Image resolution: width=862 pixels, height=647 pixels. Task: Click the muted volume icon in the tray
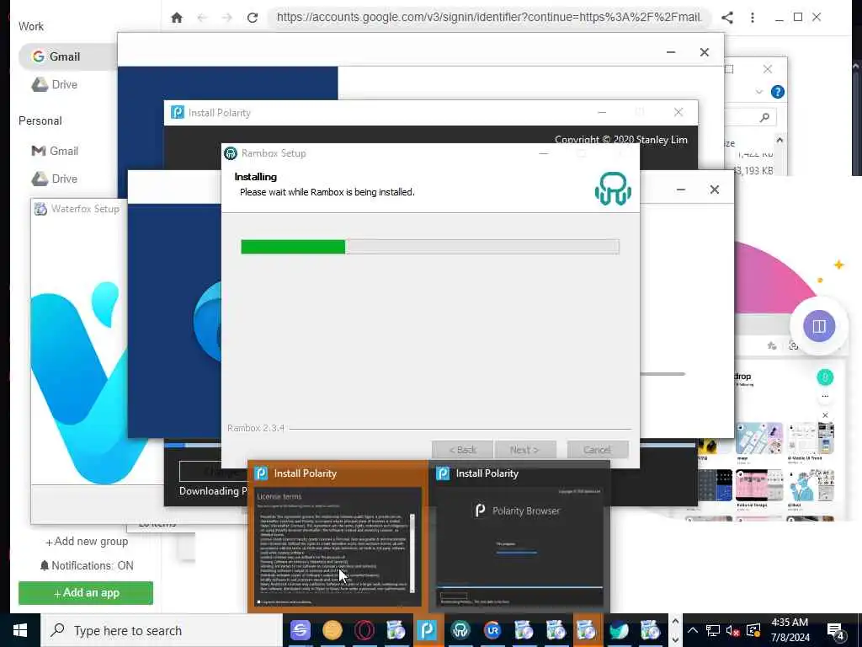[732, 630]
